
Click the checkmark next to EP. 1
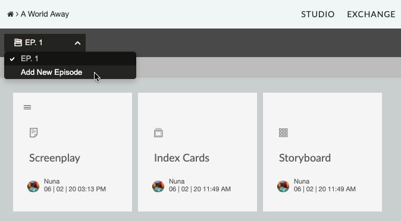point(12,59)
